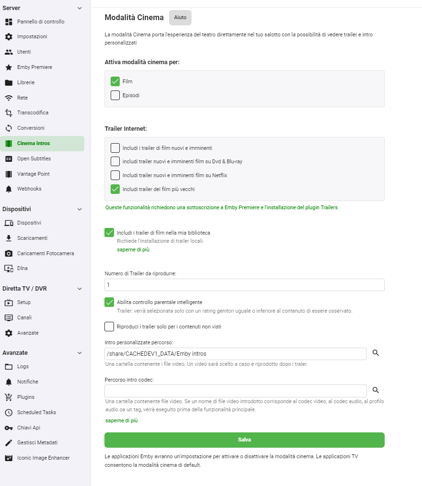Click the Webhooks bell icon
422x486 pixels.
coord(9,189)
